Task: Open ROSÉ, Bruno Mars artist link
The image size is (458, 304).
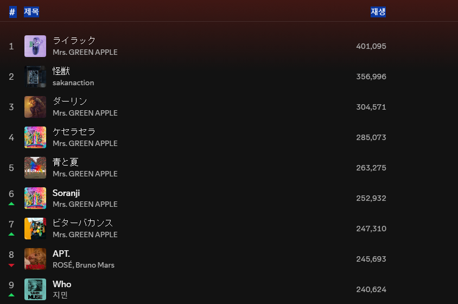Action: click(84, 265)
